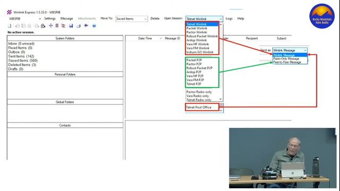Open the Settings menu
Image resolution: width=340 pixels, height=191 pixels.
point(50,19)
